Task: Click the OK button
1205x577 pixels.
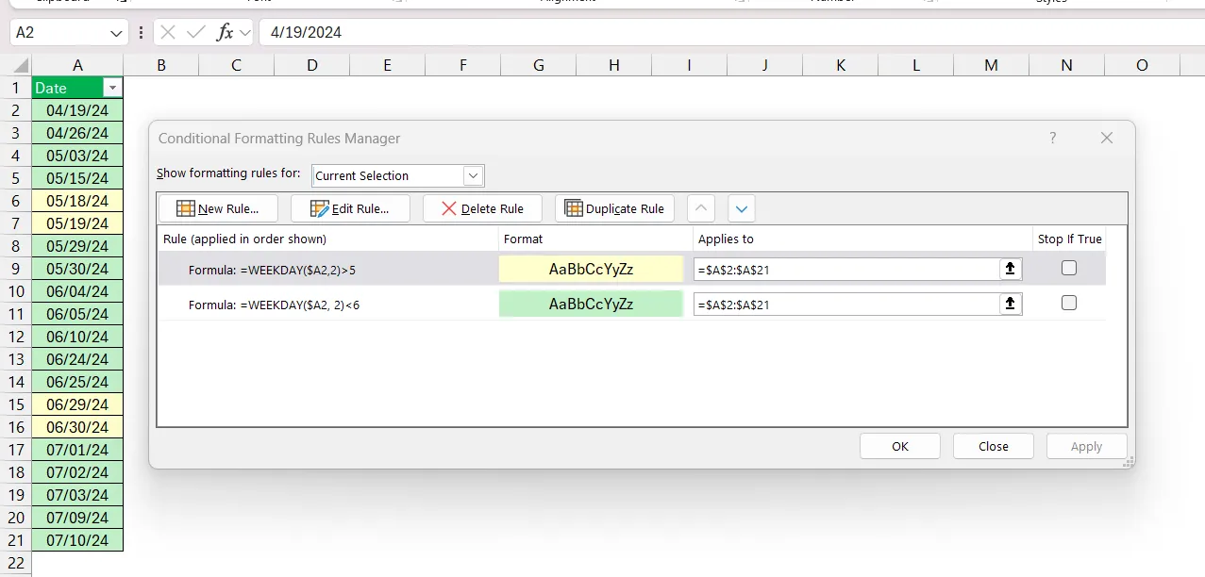Action: point(900,446)
